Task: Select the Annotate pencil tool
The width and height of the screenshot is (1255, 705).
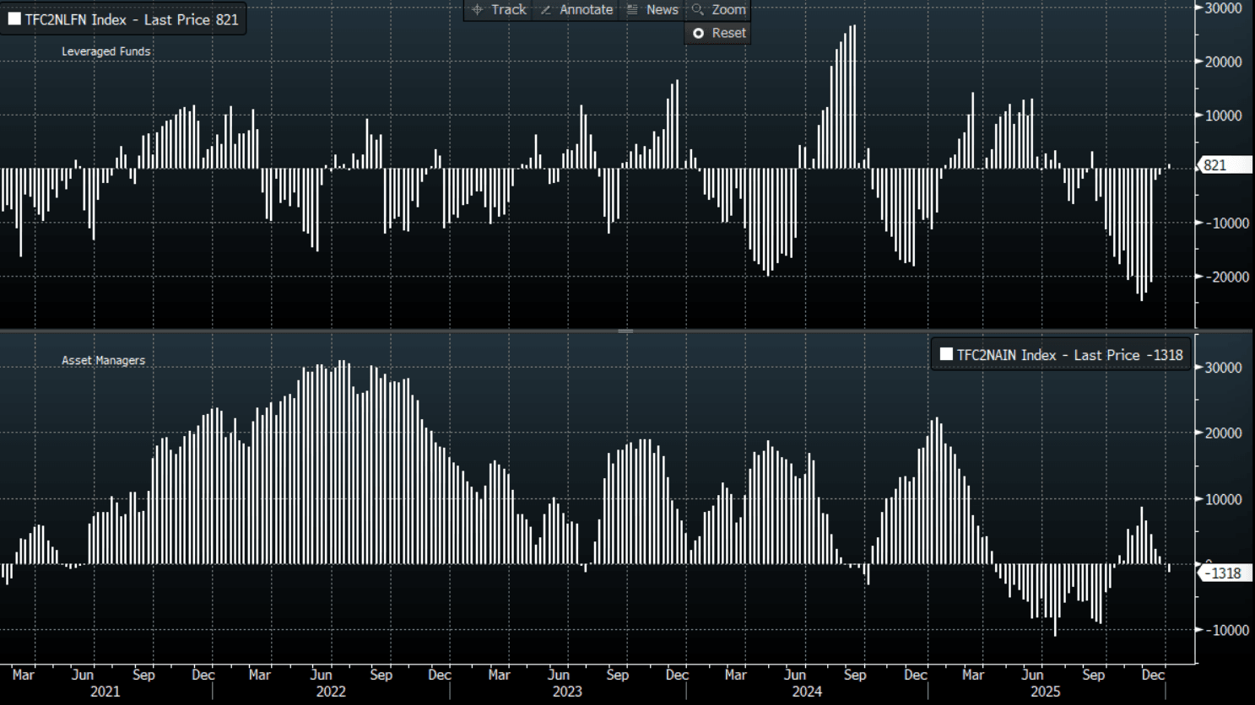Action: pos(546,9)
